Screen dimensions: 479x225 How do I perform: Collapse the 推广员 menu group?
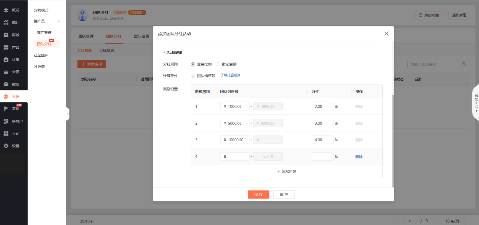[59, 21]
